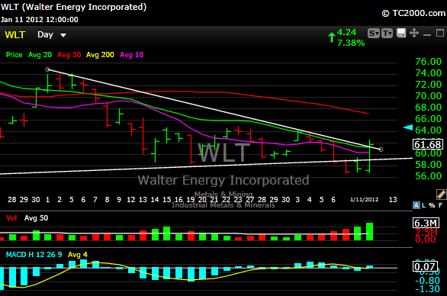Click the floppy disk save icon
This screenshot has width=447, height=296.
point(401,33)
